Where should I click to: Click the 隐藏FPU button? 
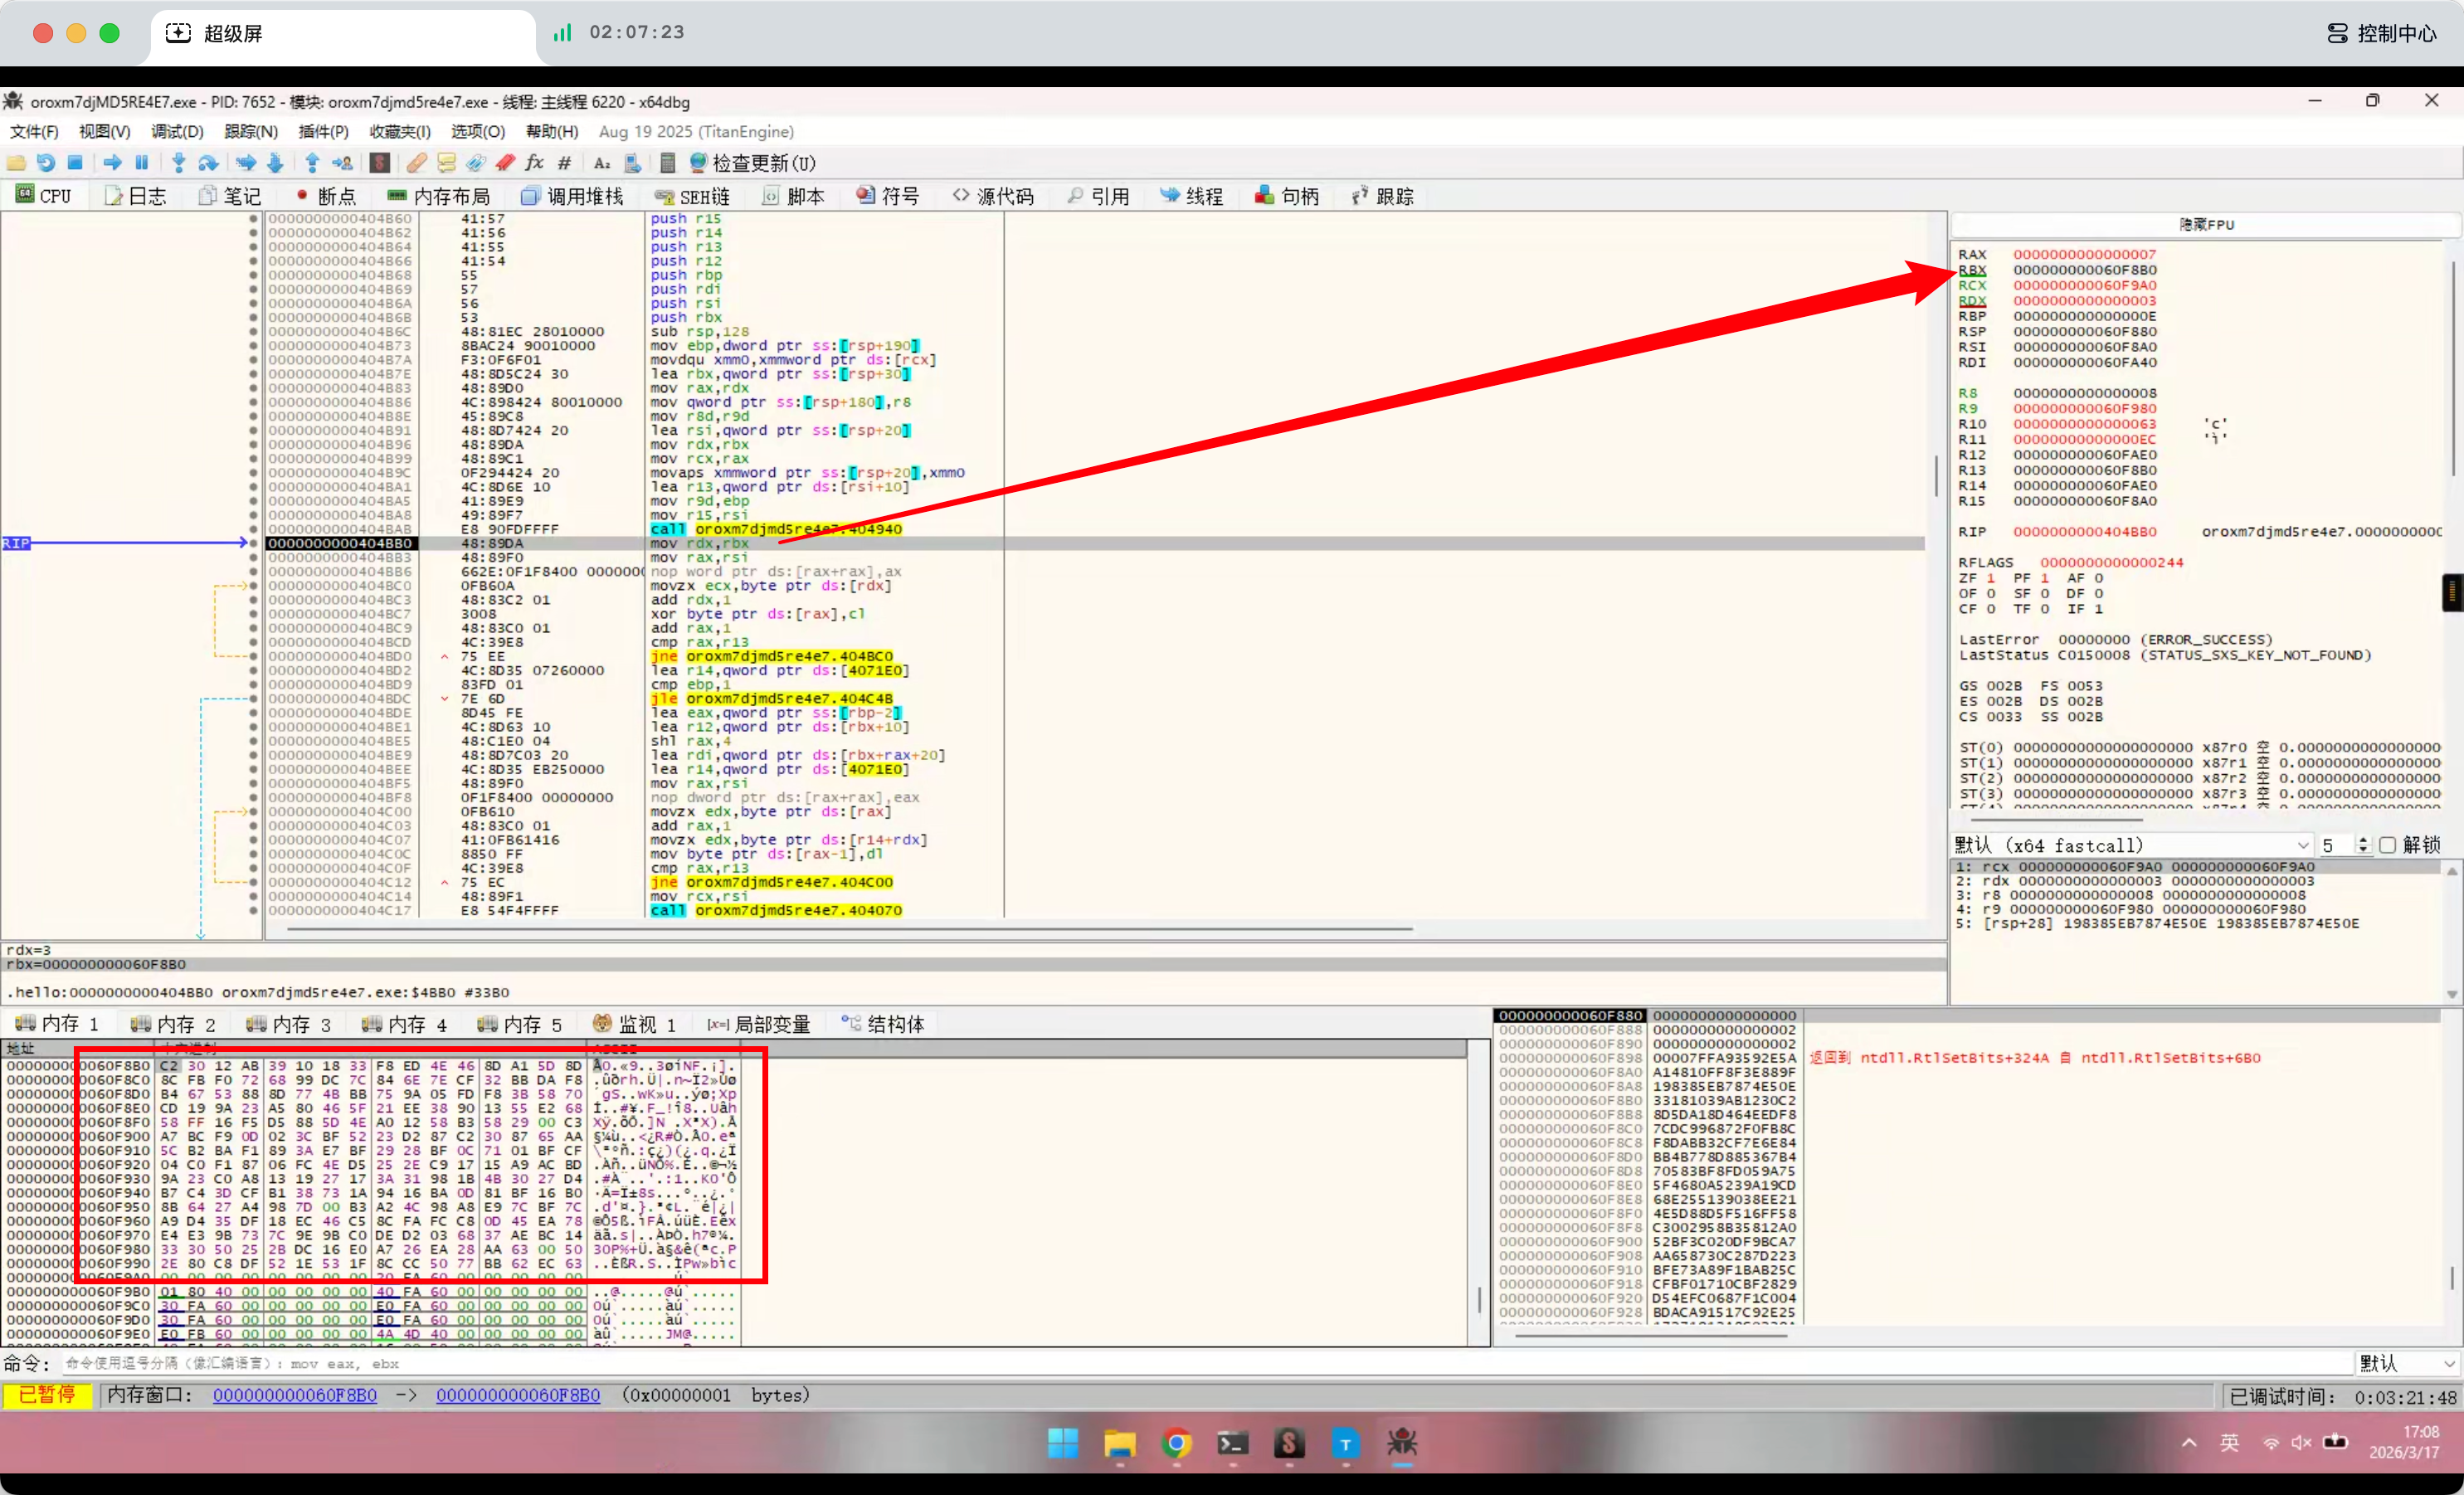tap(2205, 225)
